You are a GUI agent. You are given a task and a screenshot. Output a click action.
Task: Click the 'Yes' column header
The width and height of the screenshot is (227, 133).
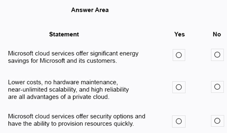(x=179, y=34)
